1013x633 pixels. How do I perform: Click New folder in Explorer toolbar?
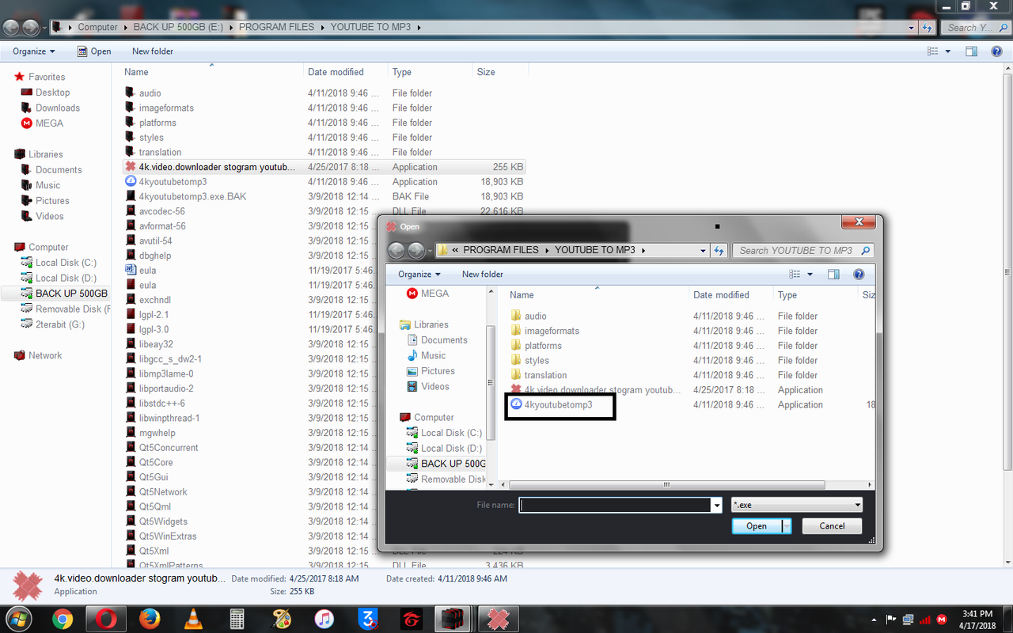153,51
